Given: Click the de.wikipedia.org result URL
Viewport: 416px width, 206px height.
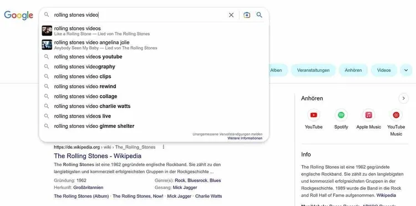Looking at the screenshot, I should 104,147.
